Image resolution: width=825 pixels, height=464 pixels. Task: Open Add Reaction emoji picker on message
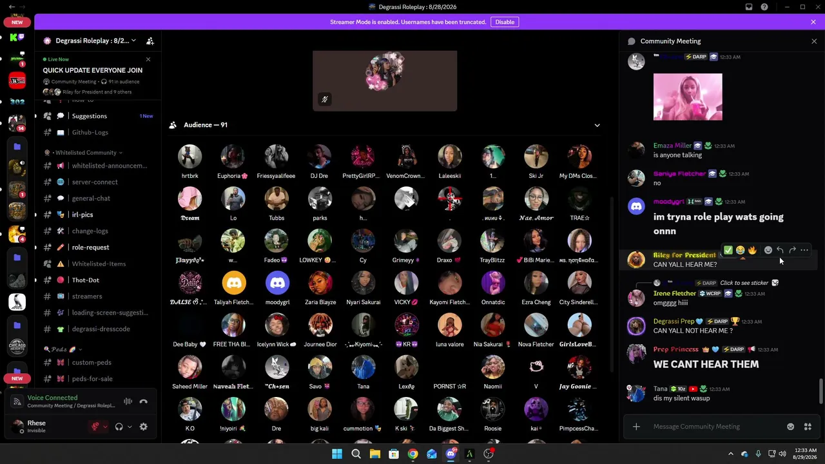pyautogui.click(x=768, y=250)
